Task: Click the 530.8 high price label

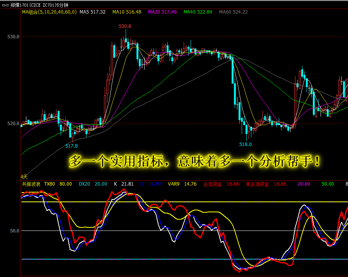Action: 125,26
